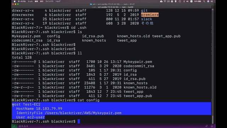The image size is (227, 128).
Task: Click tweet_app.pub in the ll listing
Action: 138,96
